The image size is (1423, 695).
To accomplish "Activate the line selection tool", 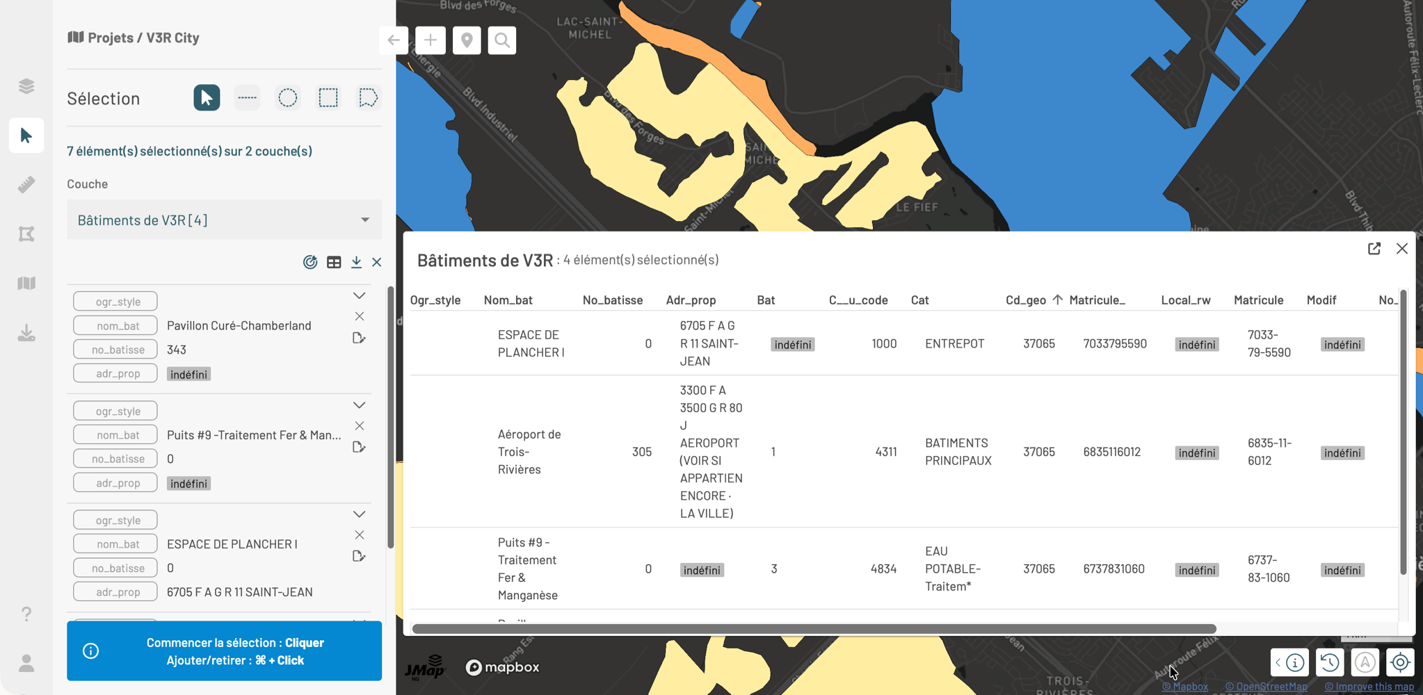I will [x=247, y=98].
